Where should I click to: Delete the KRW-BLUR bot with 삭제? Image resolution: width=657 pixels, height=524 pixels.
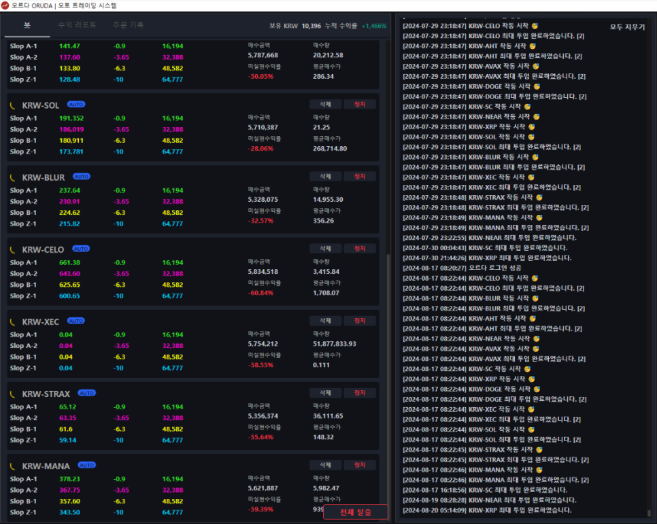[326, 176]
